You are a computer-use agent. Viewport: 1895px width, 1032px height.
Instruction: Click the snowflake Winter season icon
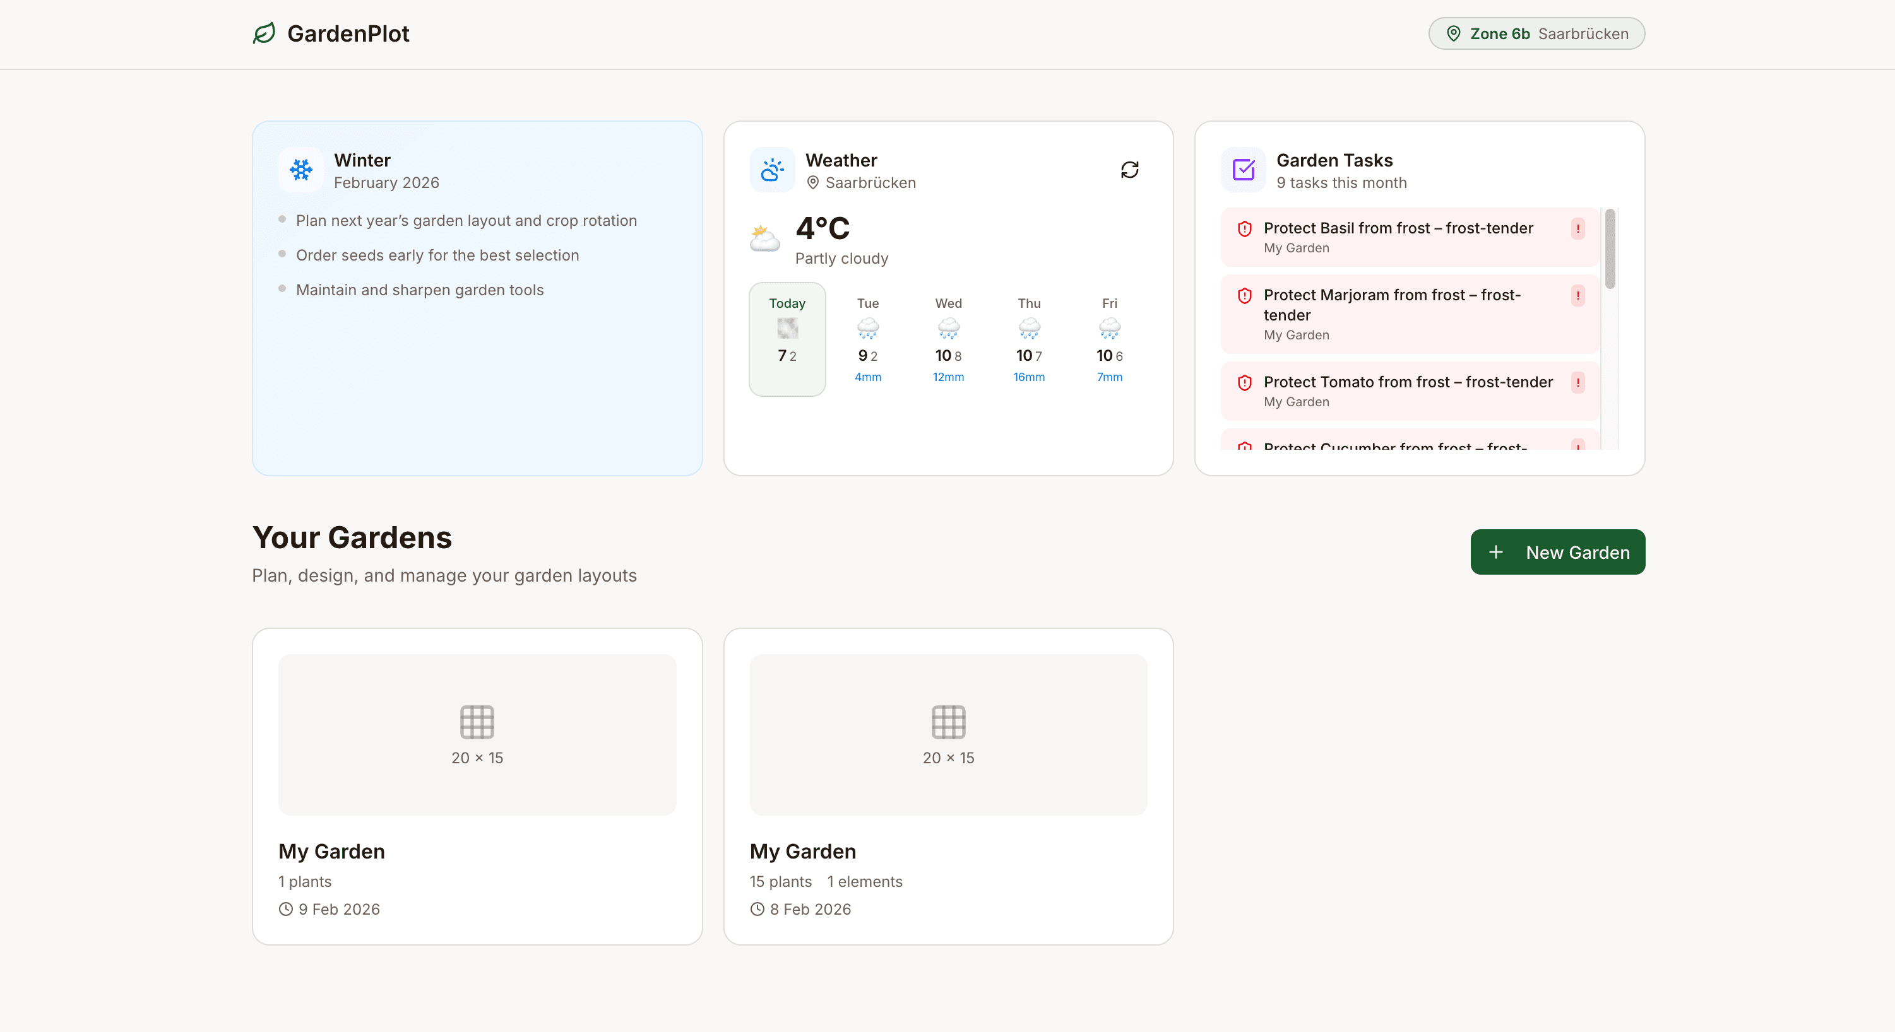[301, 170]
